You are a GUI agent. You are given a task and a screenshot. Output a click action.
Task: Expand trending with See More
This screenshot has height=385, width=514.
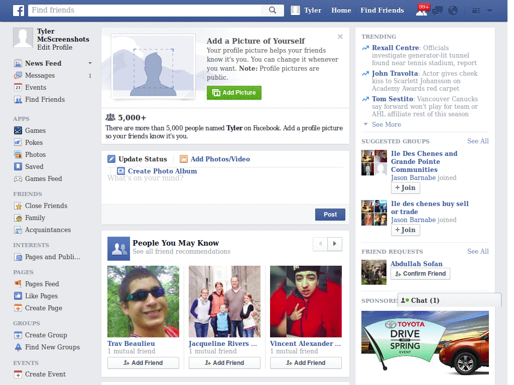click(387, 124)
